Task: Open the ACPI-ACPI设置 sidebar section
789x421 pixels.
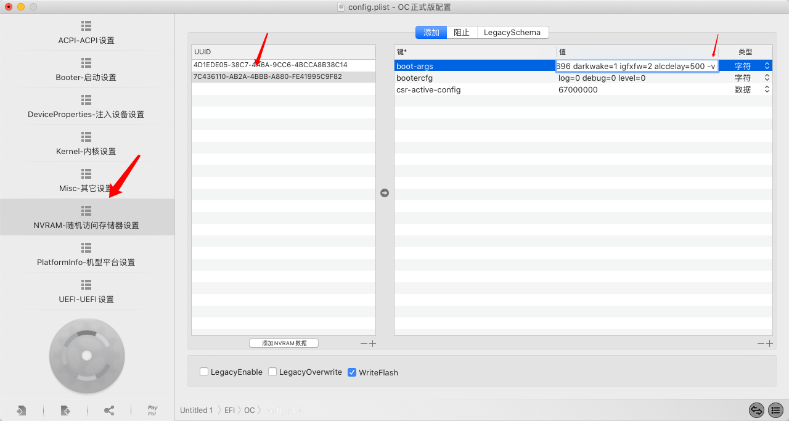Action: pyautogui.click(x=86, y=33)
